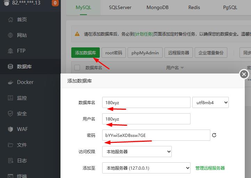251x178 pixels.
Task: Click the log document icon beside 日志
Action: (x=10, y=161)
